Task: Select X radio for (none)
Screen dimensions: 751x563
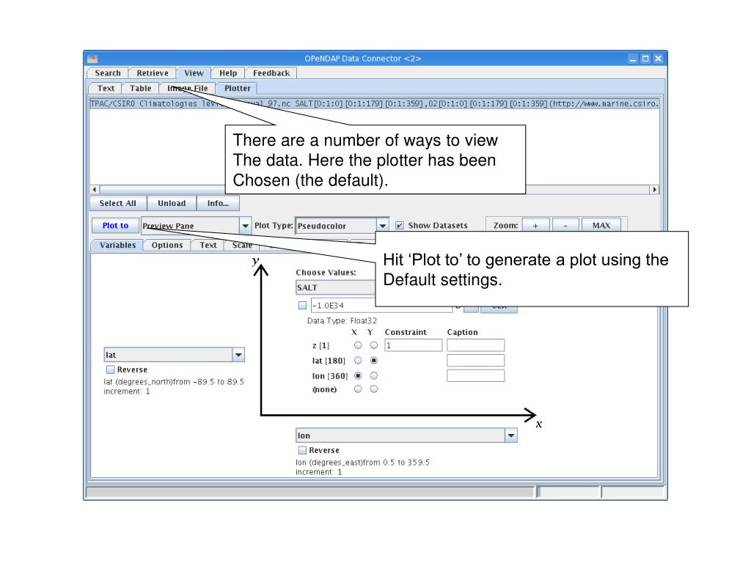Action: coord(358,389)
